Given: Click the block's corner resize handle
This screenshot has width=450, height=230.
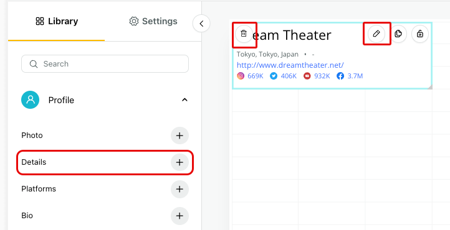Looking at the screenshot, I should coord(429,86).
